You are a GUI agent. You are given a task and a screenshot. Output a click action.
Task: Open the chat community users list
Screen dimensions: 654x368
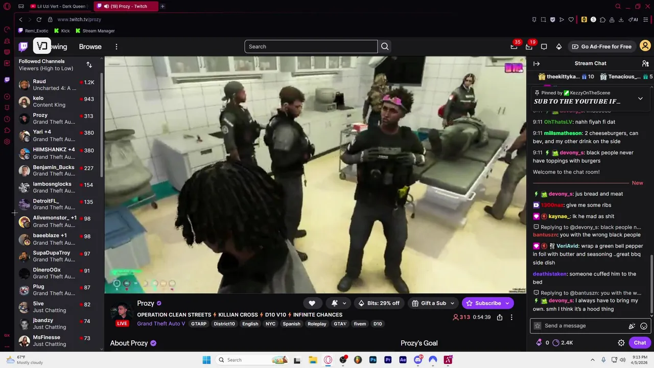pyautogui.click(x=645, y=63)
